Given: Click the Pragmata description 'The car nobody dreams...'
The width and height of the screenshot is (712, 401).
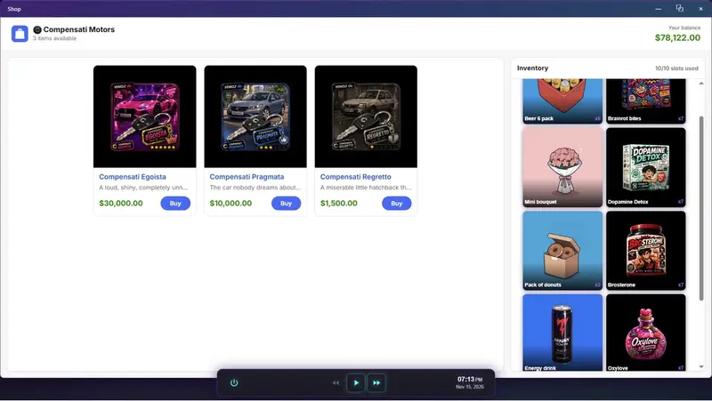Looking at the screenshot, I should point(255,188).
